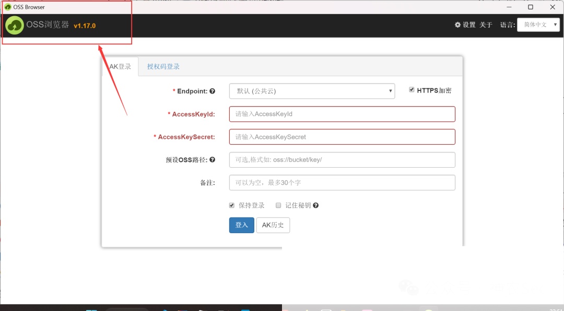This screenshot has width=564, height=311.
Task: Minimize the OSS Browser window
Action: tap(509, 7)
